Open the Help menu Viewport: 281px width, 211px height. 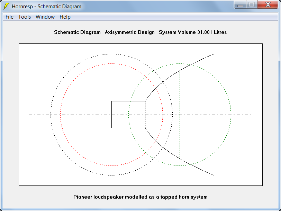(65, 17)
